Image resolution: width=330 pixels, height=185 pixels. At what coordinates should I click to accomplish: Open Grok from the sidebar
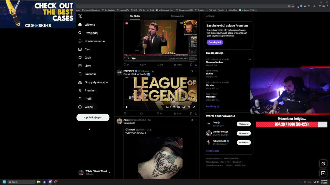[85, 58]
